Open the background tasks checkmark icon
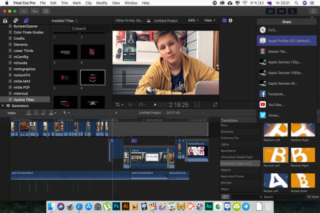 click(46, 11)
